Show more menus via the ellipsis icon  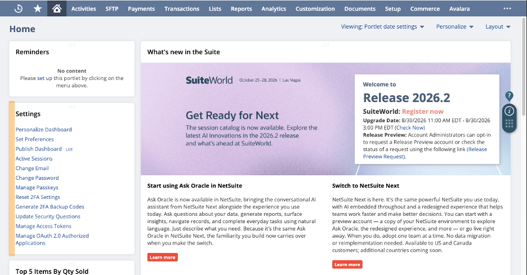(x=507, y=9)
